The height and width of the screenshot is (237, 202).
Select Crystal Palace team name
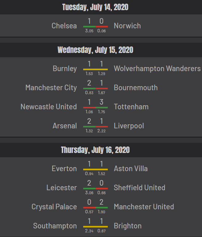coord(54,207)
